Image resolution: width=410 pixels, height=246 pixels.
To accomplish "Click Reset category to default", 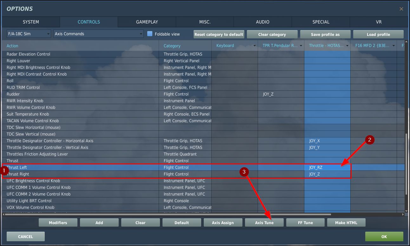I will [219, 34].
